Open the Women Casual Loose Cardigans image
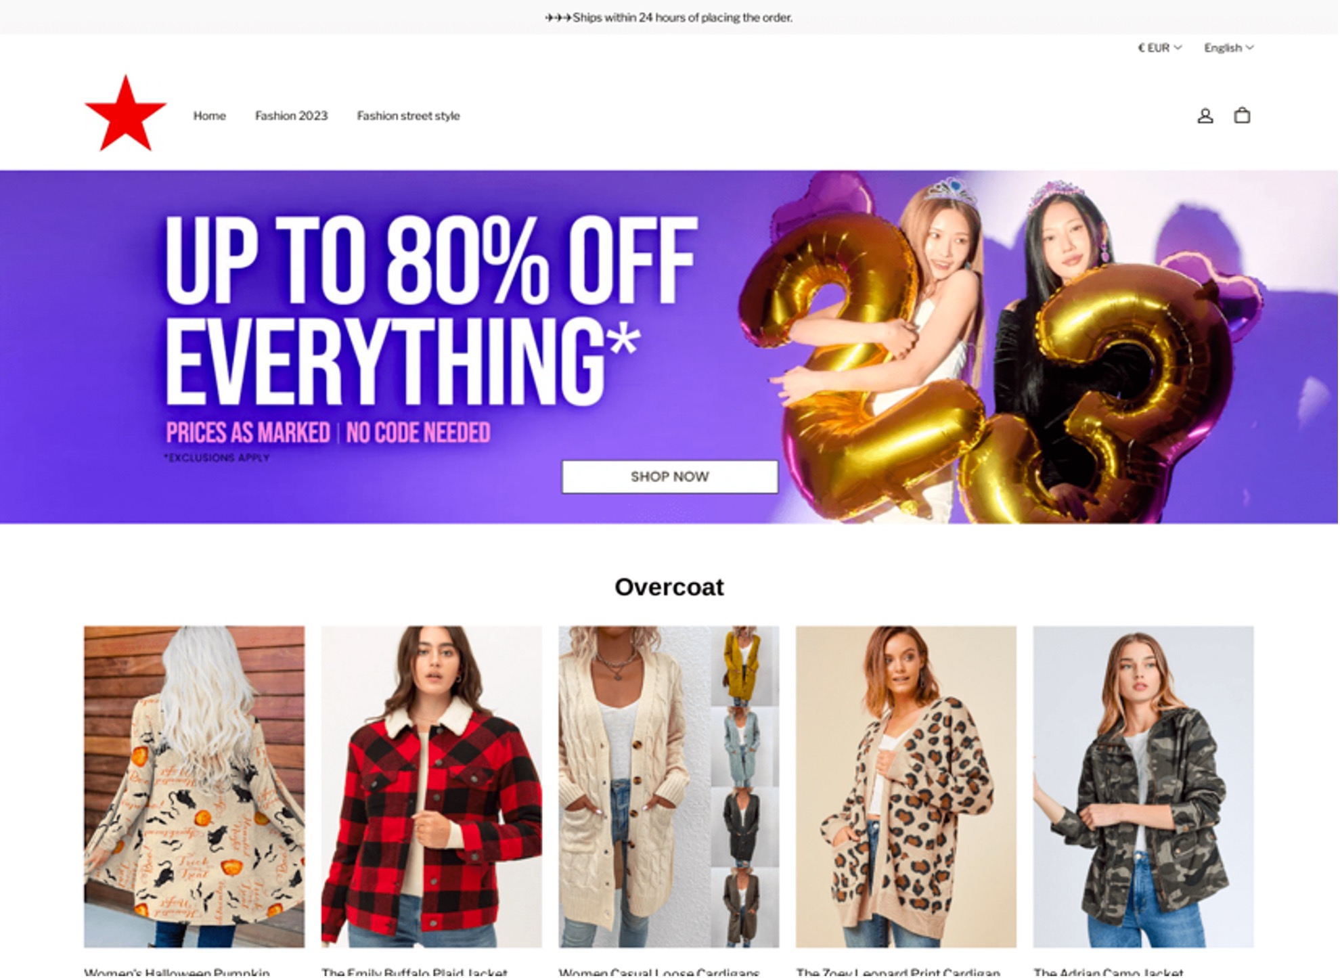Viewport: 1340px width, 978px height. [x=669, y=788]
